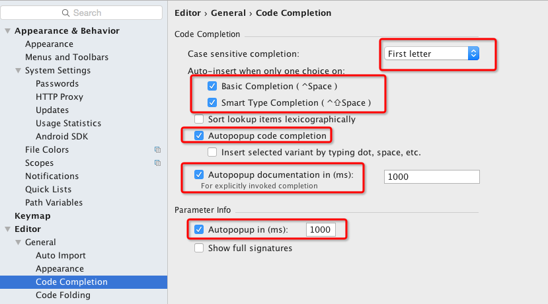
Task: Click the project-level icon beside File Colors
Action: [x=157, y=150]
